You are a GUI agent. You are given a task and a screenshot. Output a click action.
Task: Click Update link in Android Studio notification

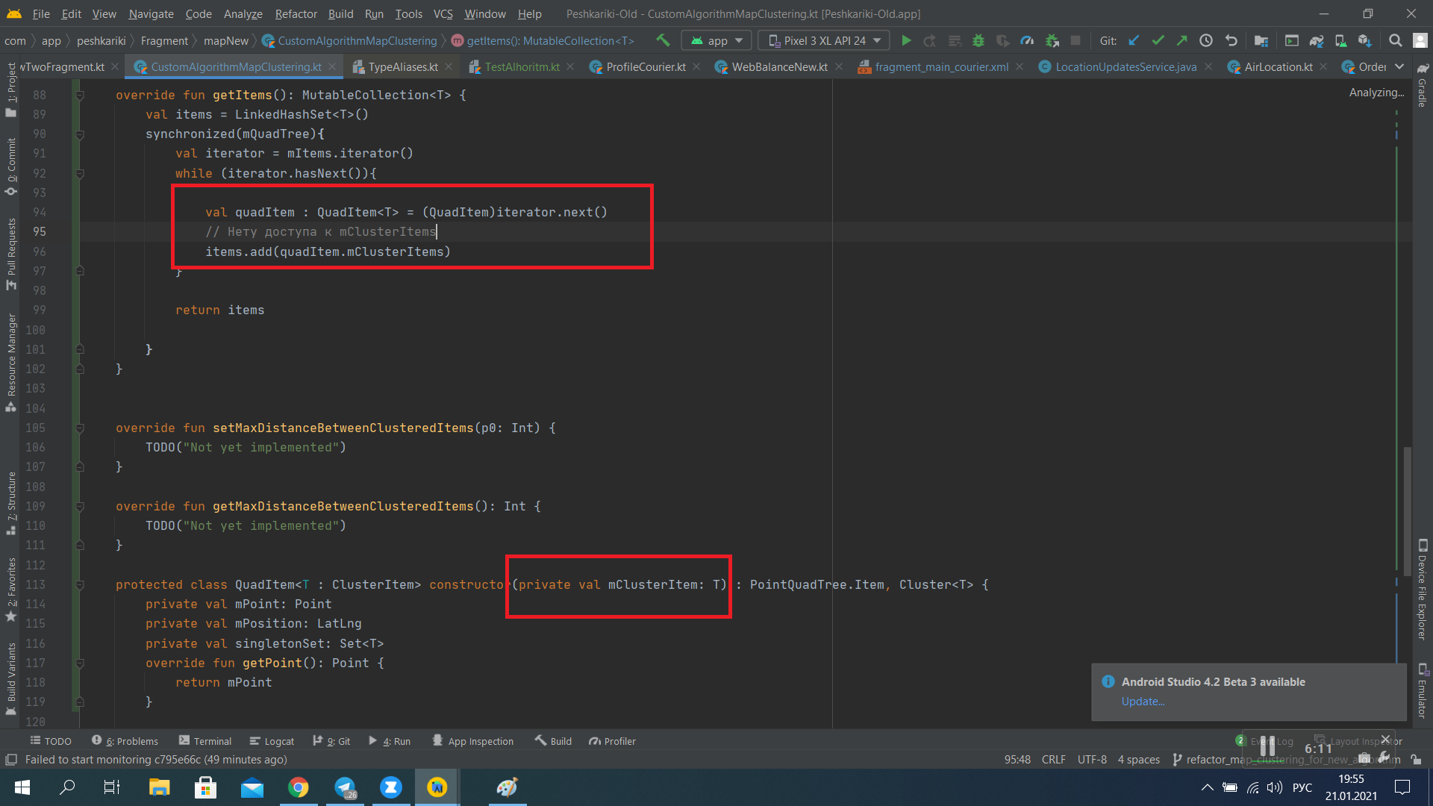click(1143, 702)
